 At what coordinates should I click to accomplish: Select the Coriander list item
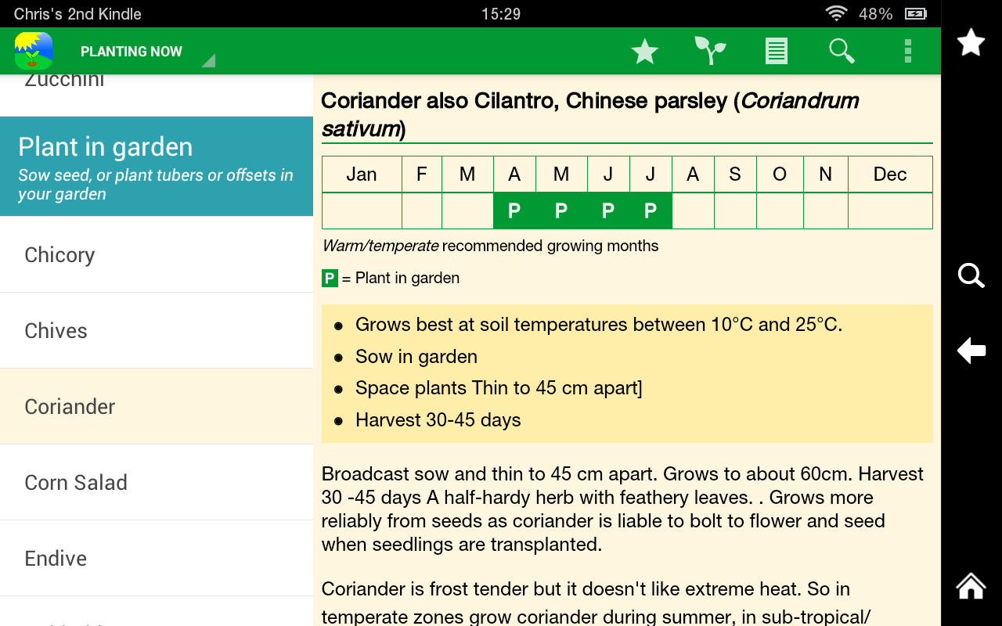(157, 406)
